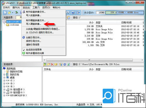Viewport: 146px width, 108px height.
Task: Click the up-folder icon in local toolbar
Action: pyautogui.click(x=45, y=64)
